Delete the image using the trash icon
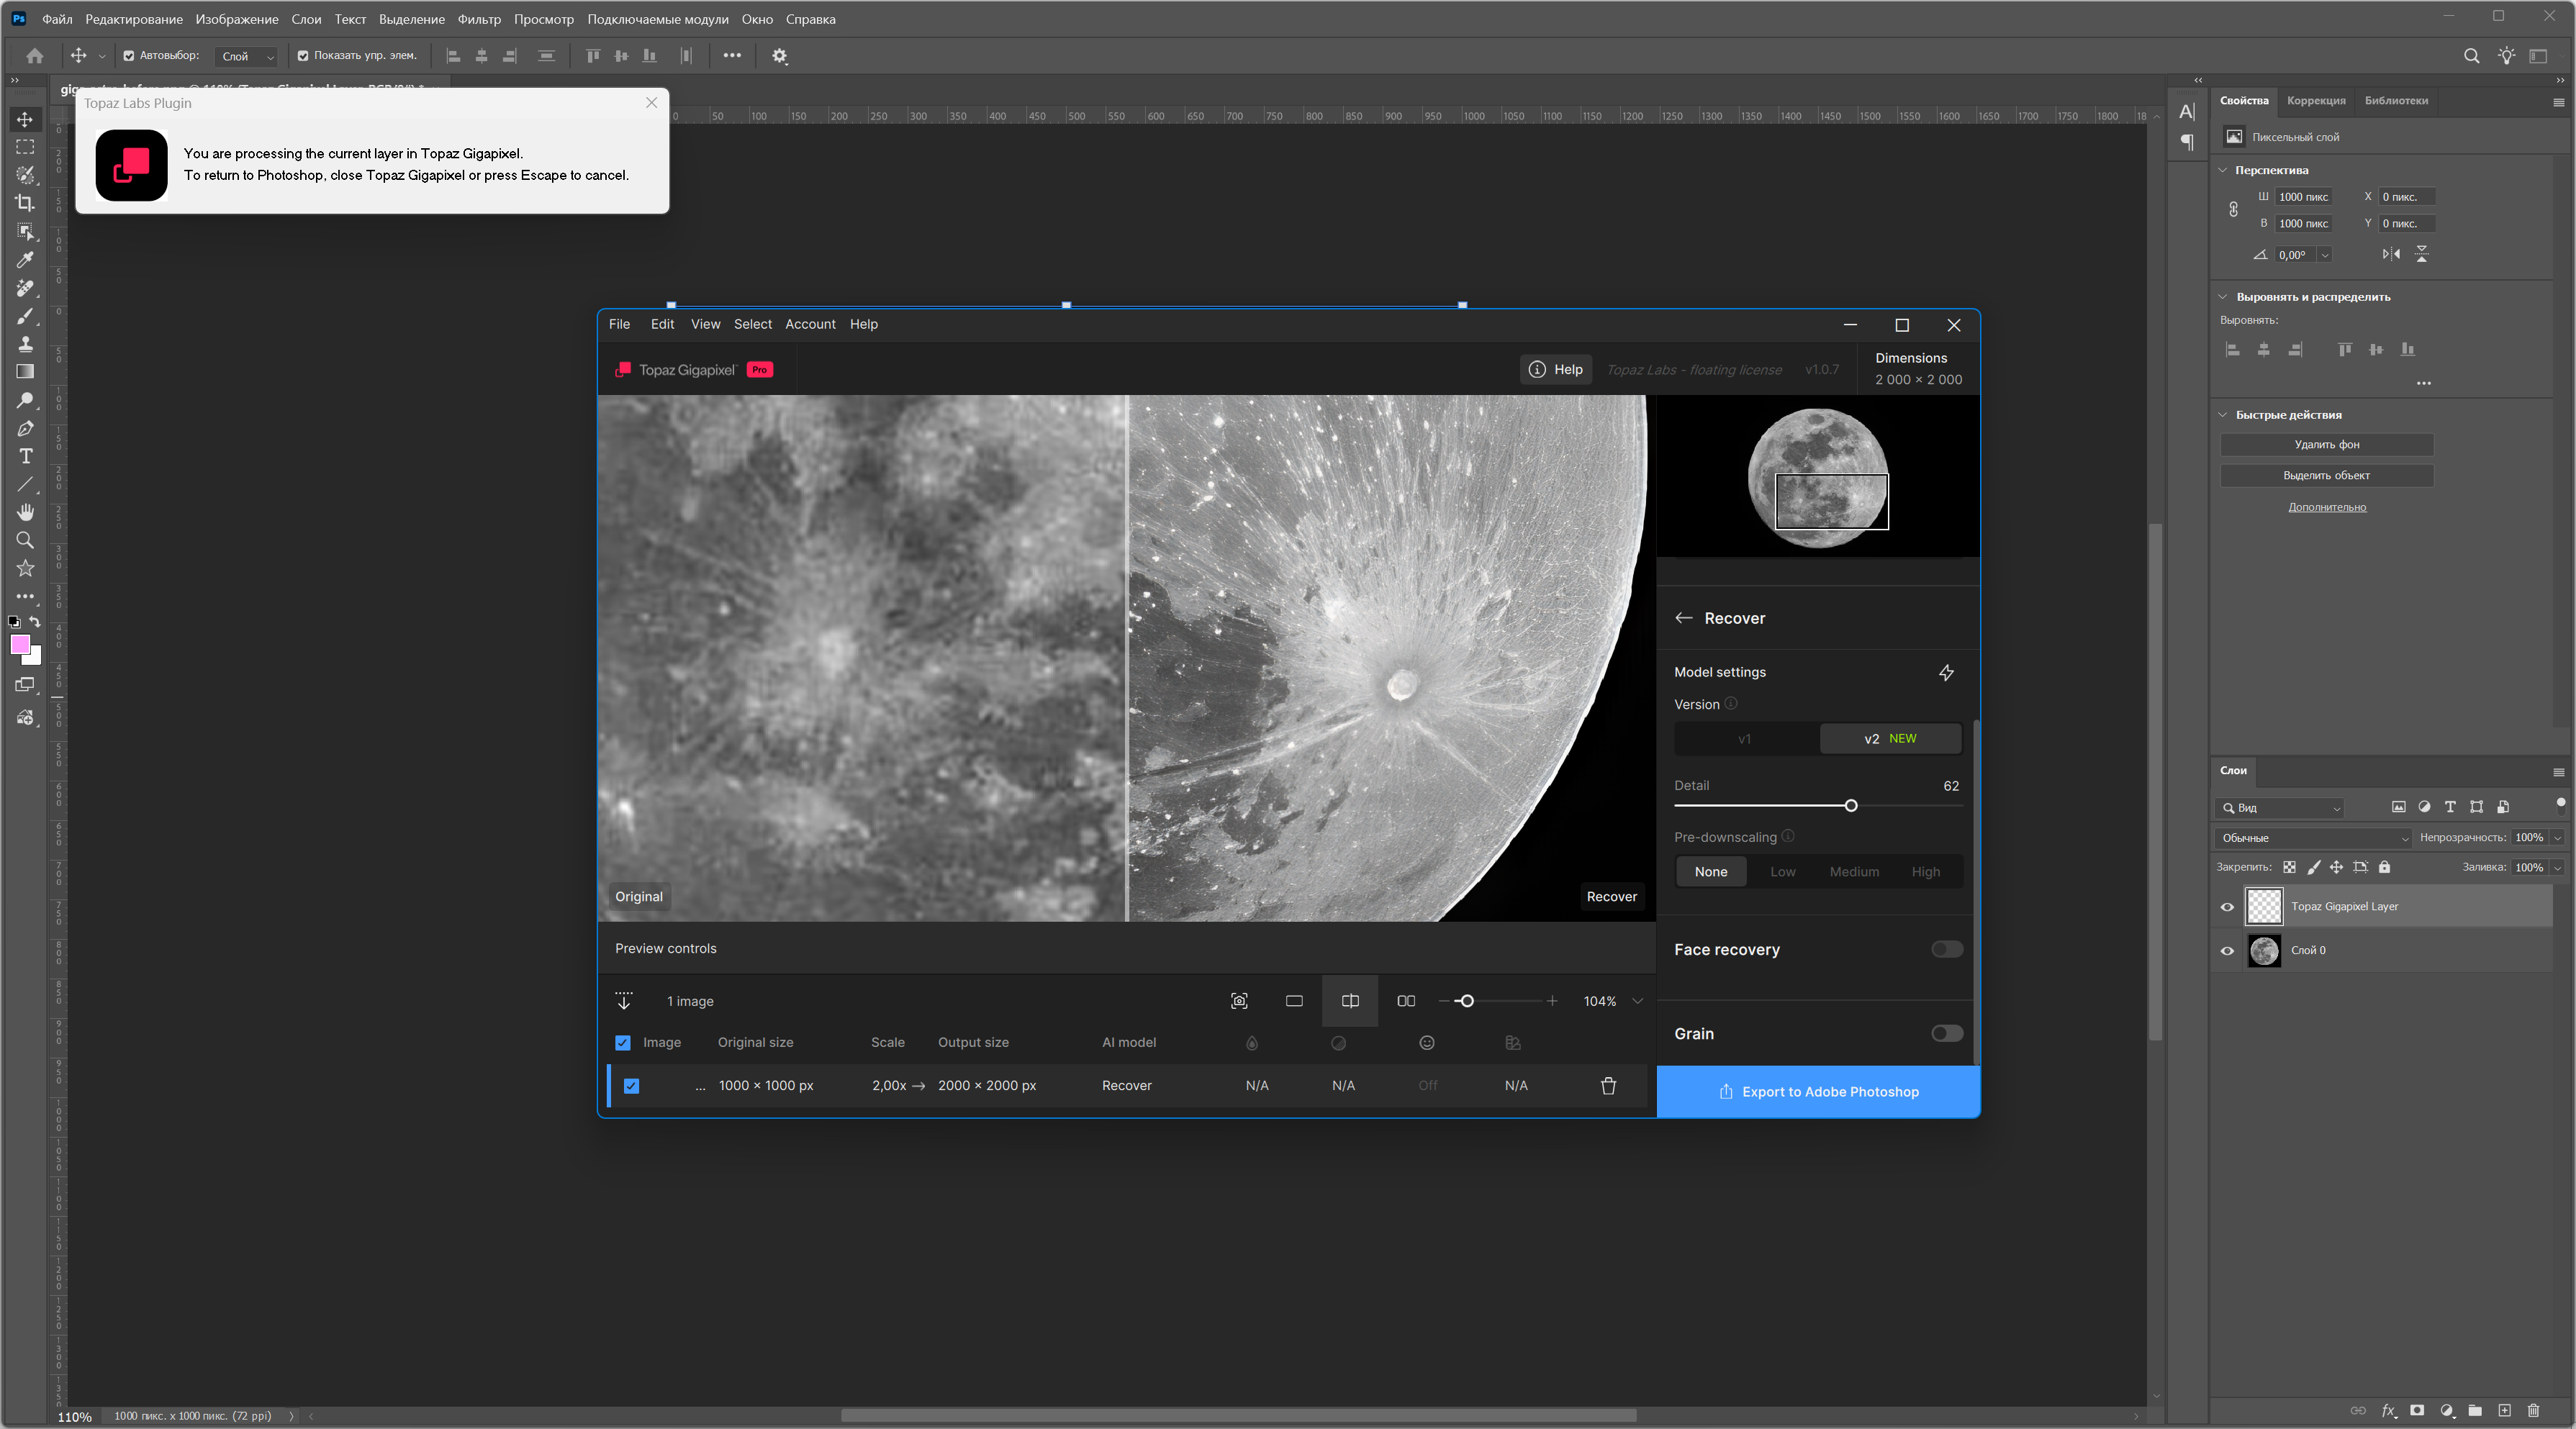Screen dimensions: 2576x1429 coord(1608,1085)
